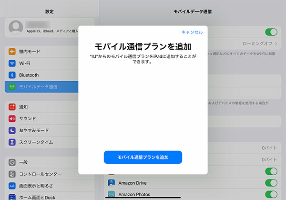Select 通知 label in the sidebar
The image size is (286, 200).
coord(23,107)
